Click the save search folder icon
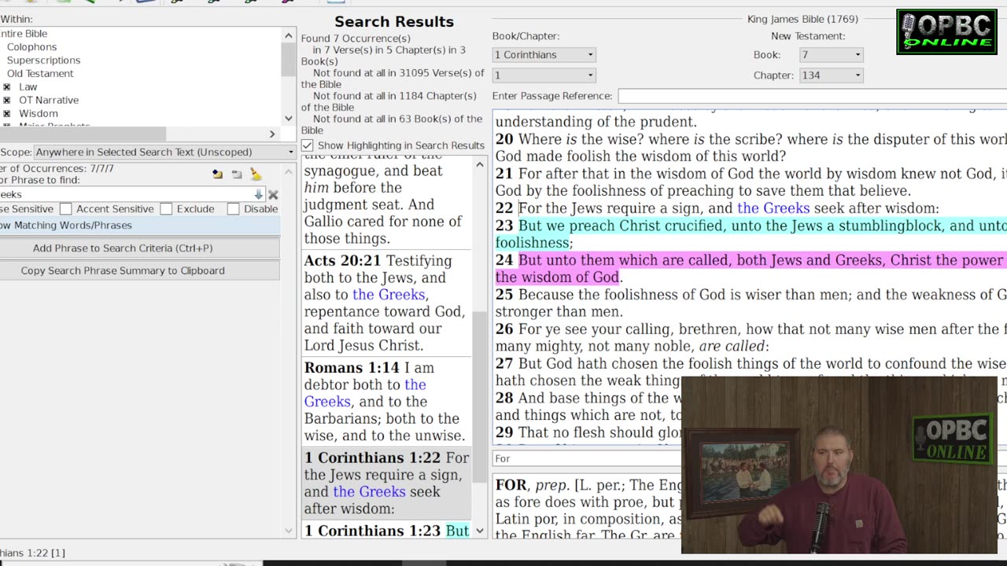Viewport: 1007px width, 566px height. (237, 175)
